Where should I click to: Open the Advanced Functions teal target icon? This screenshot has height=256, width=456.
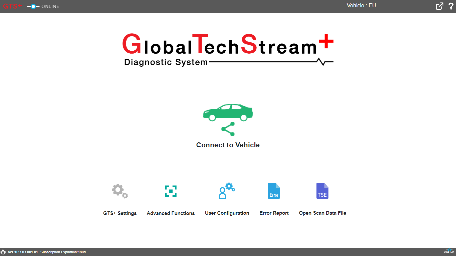[171, 191]
